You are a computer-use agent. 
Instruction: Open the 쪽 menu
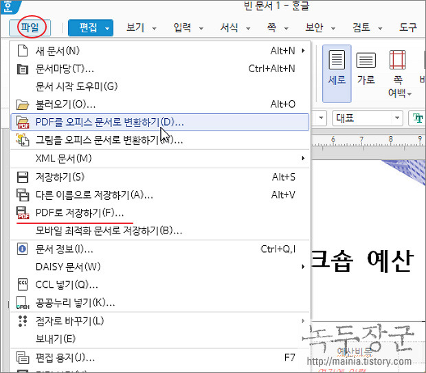pos(271,27)
